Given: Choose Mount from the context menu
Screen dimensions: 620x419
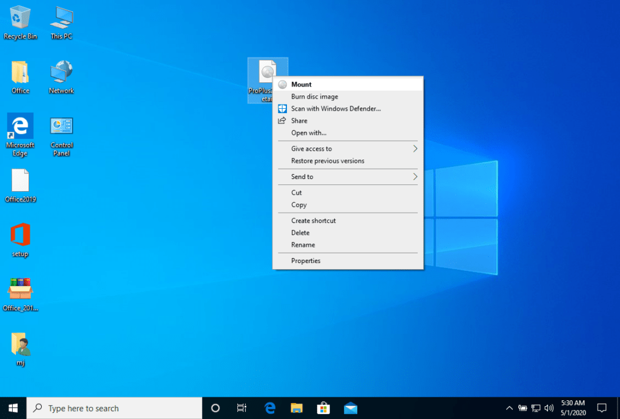Looking at the screenshot, I should pos(302,85).
